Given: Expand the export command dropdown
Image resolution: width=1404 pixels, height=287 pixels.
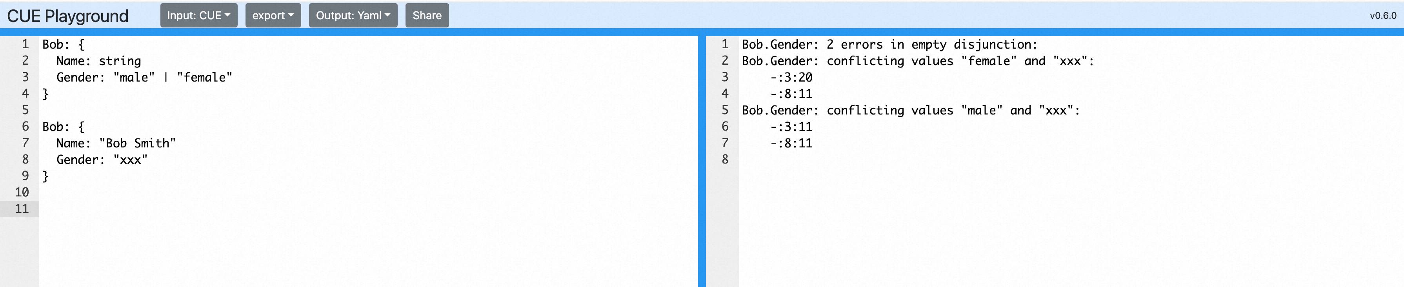Looking at the screenshot, I should [x=273, y=15].
